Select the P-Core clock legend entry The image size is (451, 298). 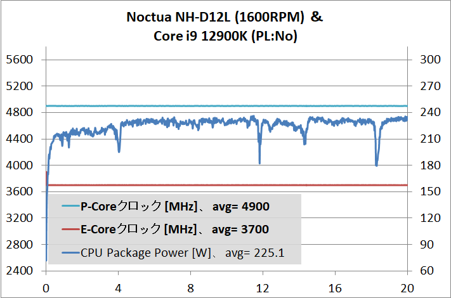point(166,206)
